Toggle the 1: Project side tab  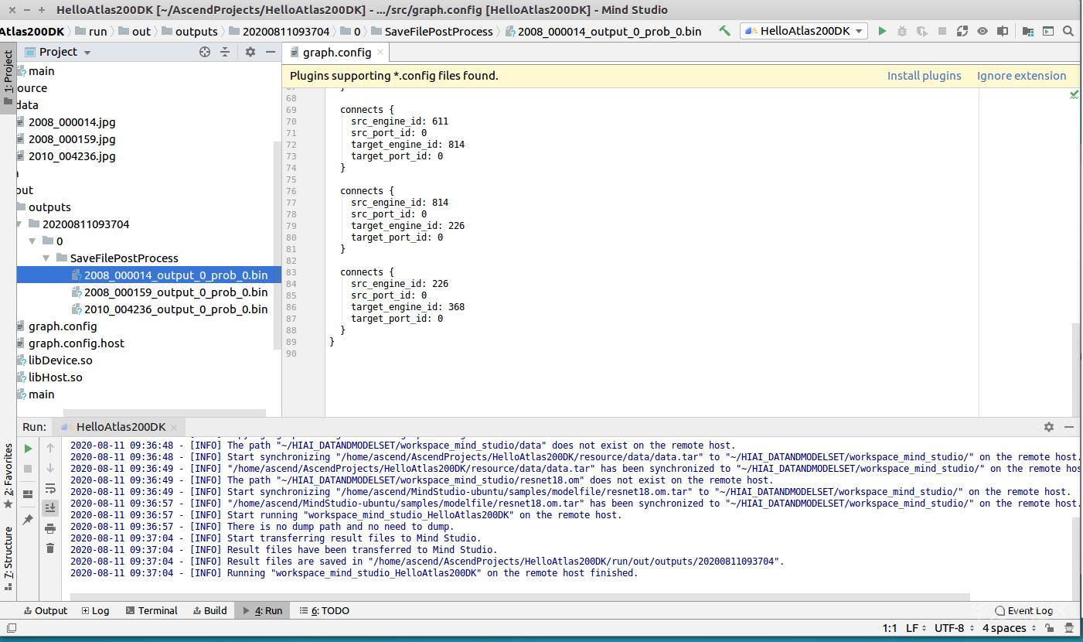click(x=8, y=77)
